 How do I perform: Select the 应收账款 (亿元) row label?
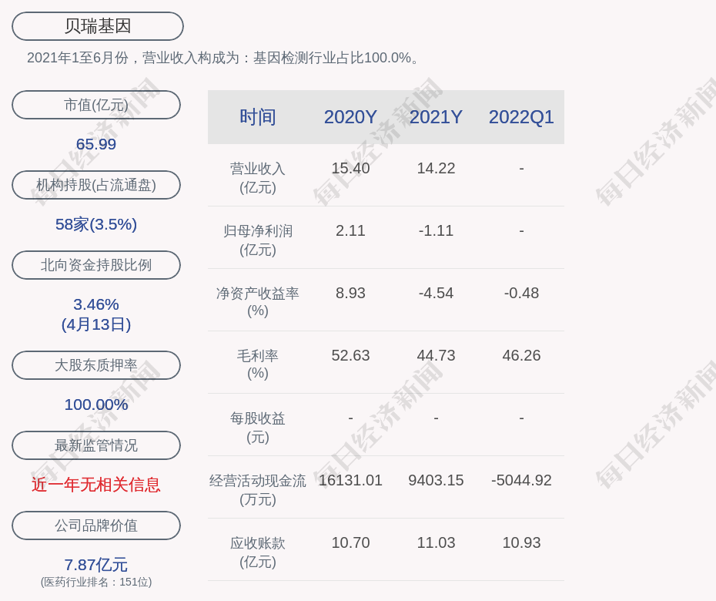[x=258, y=552]
